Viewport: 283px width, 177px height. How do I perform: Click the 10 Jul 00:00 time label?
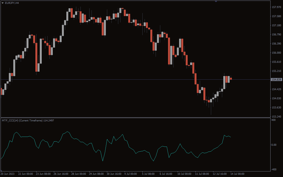click(184, 174)
